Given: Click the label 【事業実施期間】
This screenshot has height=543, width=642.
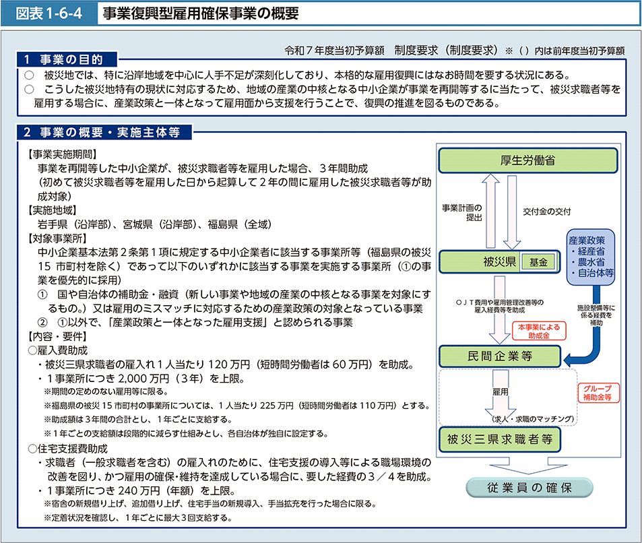Looking at the screenshot, I should [x=62, y=154].
